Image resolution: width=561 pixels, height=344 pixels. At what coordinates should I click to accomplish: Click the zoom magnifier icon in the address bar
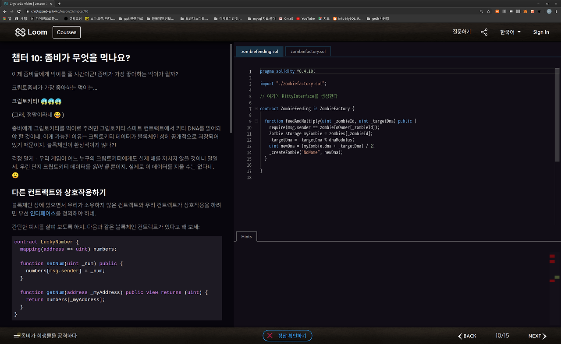(x=481, y=11)
